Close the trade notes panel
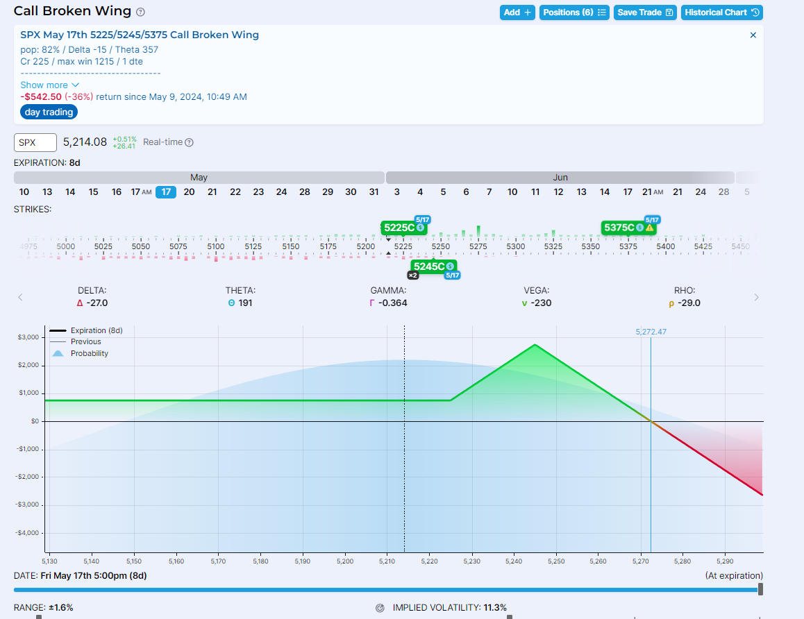Image resolution: width=804 pixels, height=619 pixels. pos(753,35)
